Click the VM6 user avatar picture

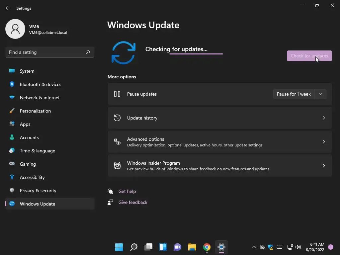15,29
